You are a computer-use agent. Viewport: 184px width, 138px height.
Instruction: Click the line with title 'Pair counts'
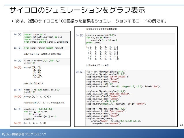(x=106, y=111)
